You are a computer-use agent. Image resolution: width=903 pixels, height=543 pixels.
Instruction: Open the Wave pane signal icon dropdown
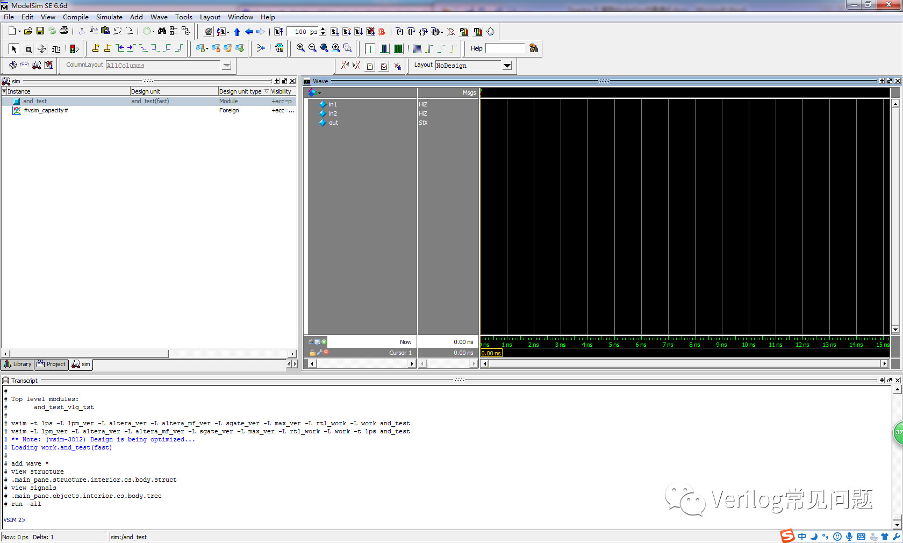pyautogui.click(x=319, y=93)
